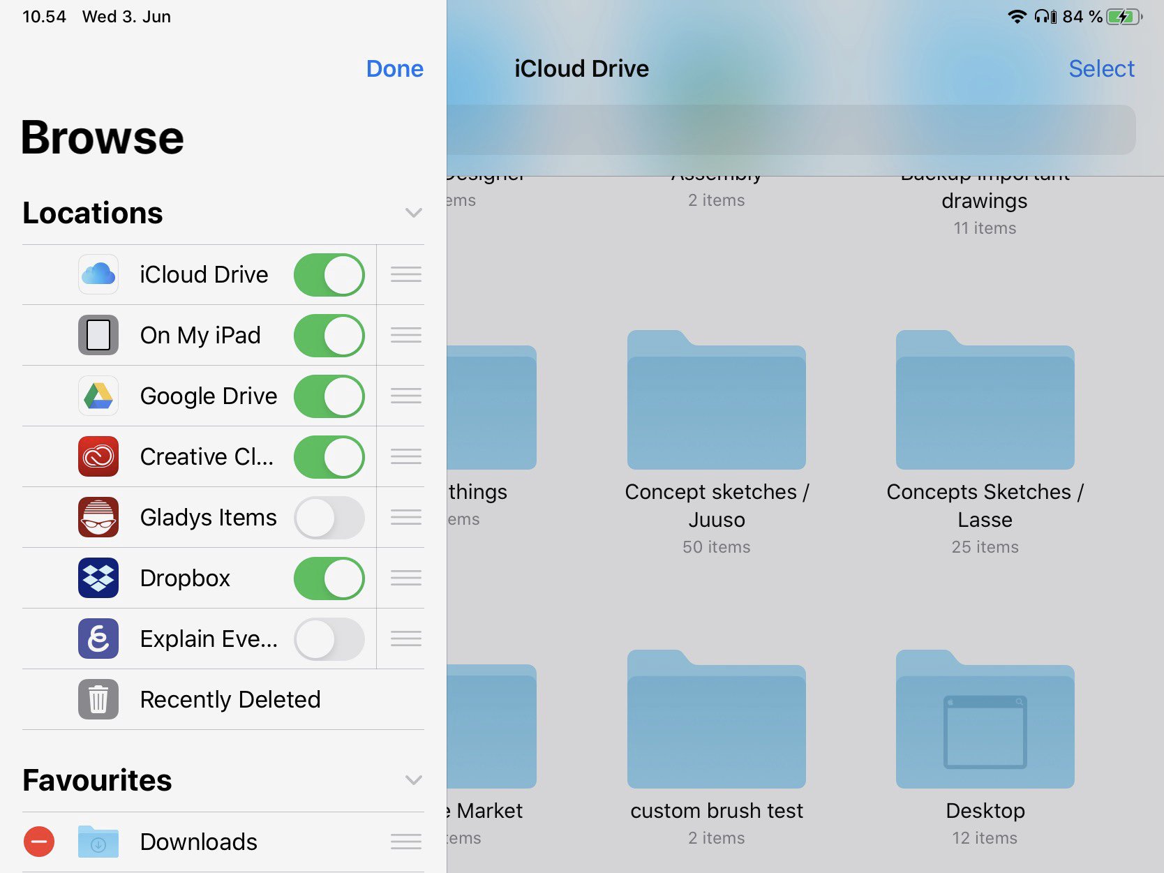1164x873 pixels.
Task: Disable the iCloud Drive location switch
Action: pos(329,274)
